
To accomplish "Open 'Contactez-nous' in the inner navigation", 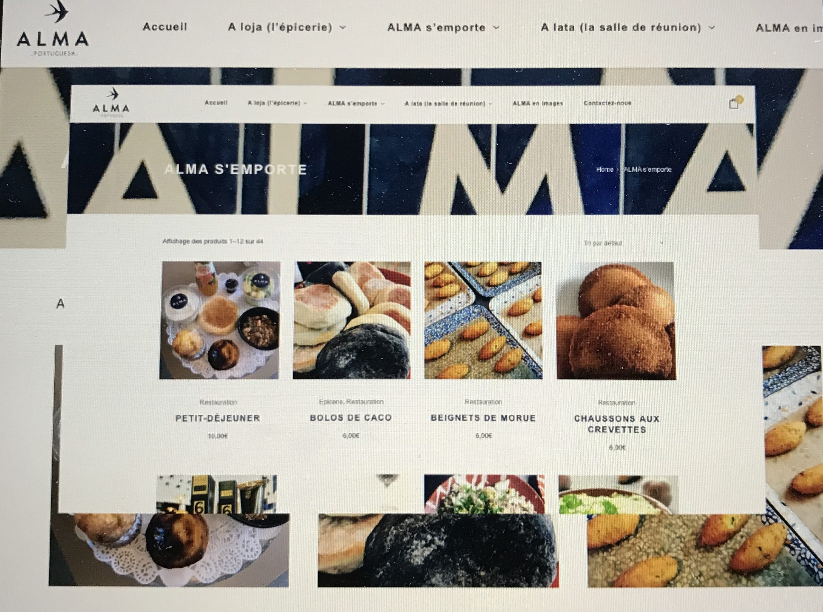I will (x=607, y=103).
